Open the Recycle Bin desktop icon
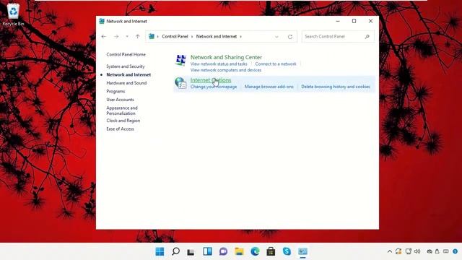 coord(13,14)
